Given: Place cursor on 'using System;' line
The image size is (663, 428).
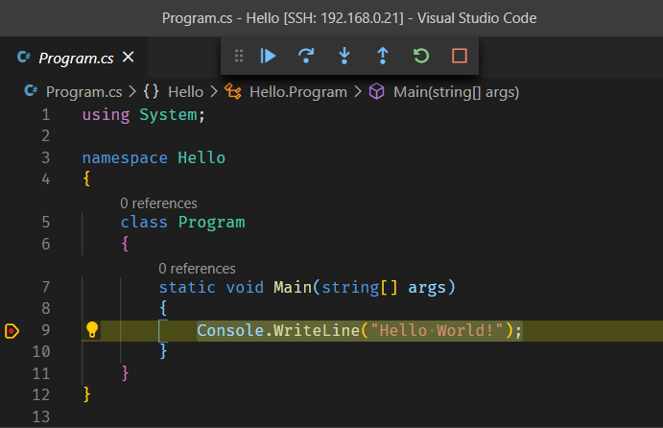Looking at the screenshot, I should click(x=144, y=115).
